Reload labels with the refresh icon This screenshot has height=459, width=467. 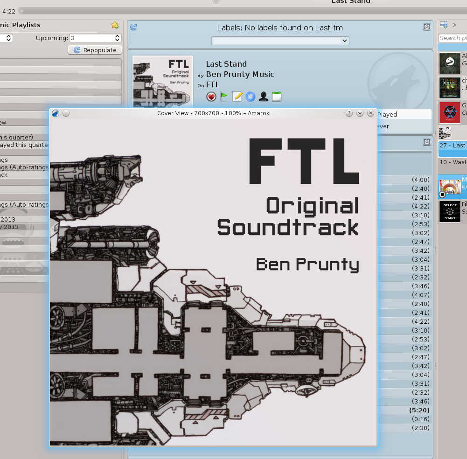coord(134,27)
